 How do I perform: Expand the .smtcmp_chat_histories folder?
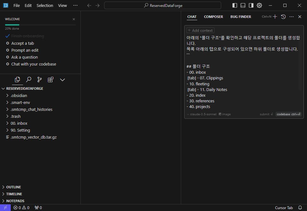tap(40, 109)
